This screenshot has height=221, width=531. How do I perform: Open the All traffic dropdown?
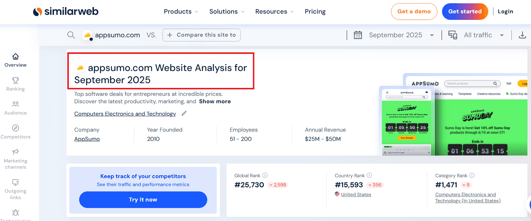point(484,35)
